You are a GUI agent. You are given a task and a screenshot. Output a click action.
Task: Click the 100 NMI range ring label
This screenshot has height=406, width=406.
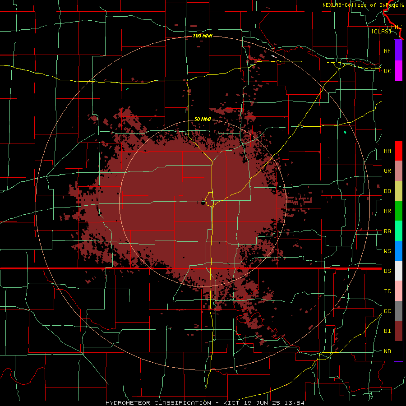click(203, 36)
